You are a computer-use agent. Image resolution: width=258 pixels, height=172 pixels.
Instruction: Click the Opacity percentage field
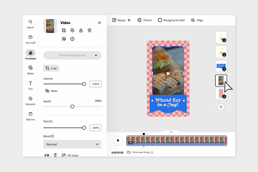point(95,128)
